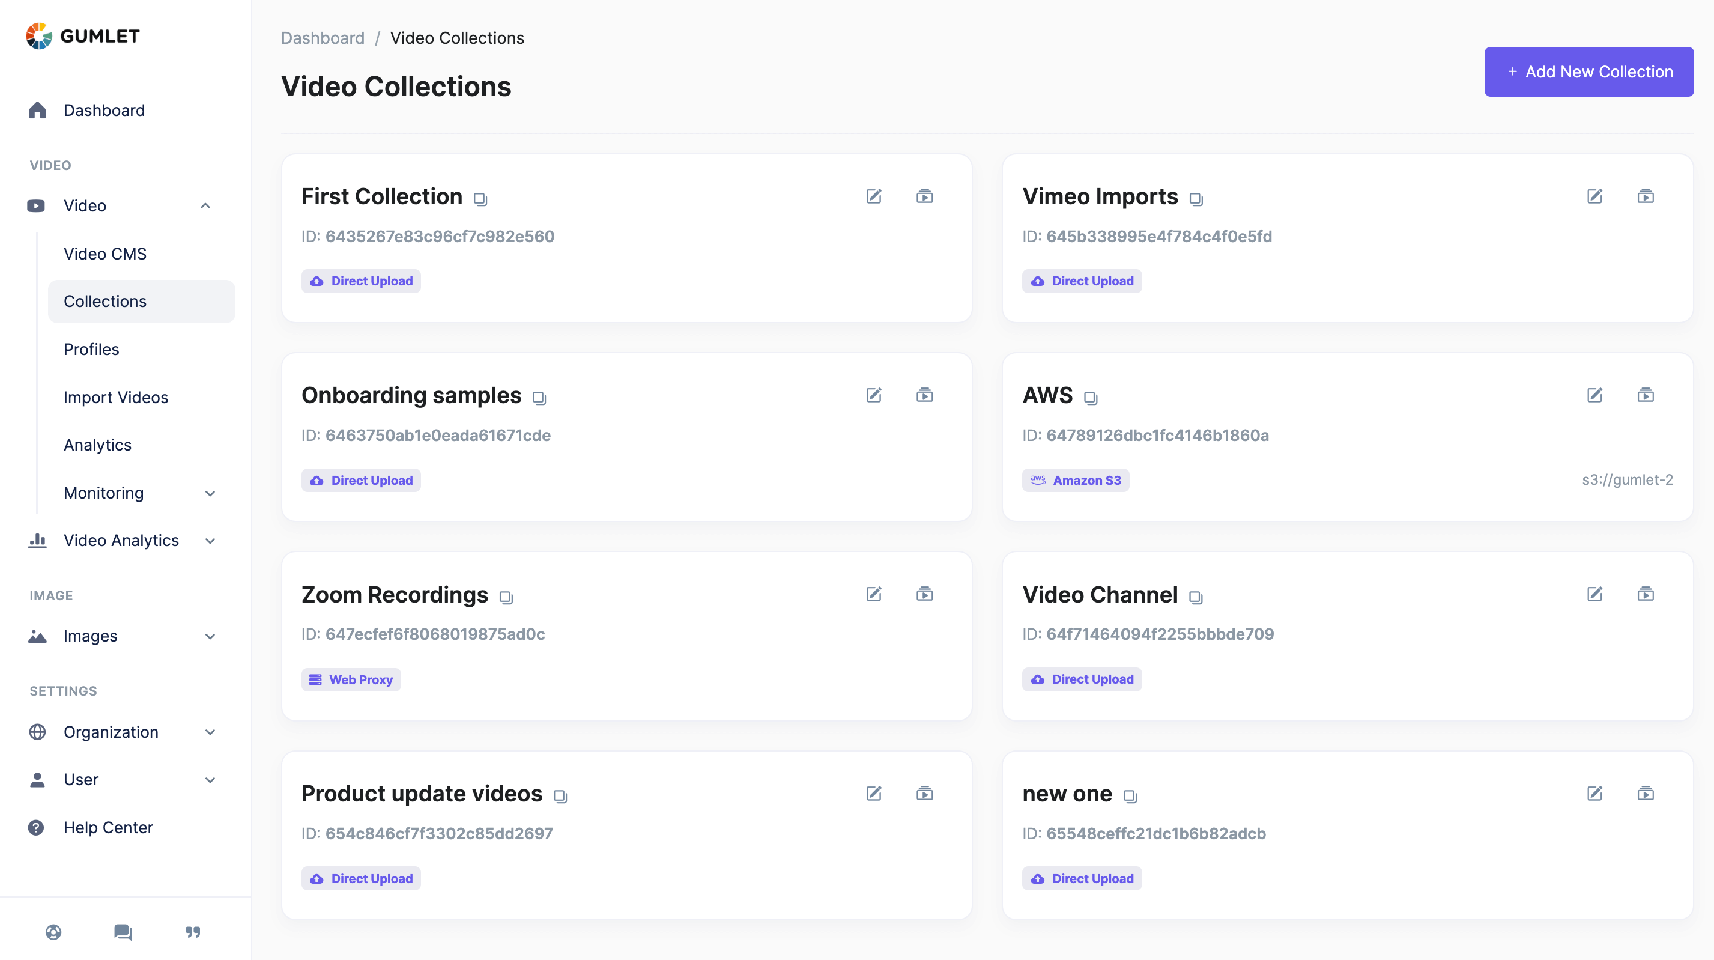
Task: Click the lifebuoy support icon in sidebar footer
Action: tap(53, 931)
